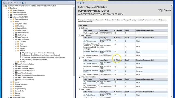Select the SalesLT.ProductDescription table in tree

tap(26, 71)
